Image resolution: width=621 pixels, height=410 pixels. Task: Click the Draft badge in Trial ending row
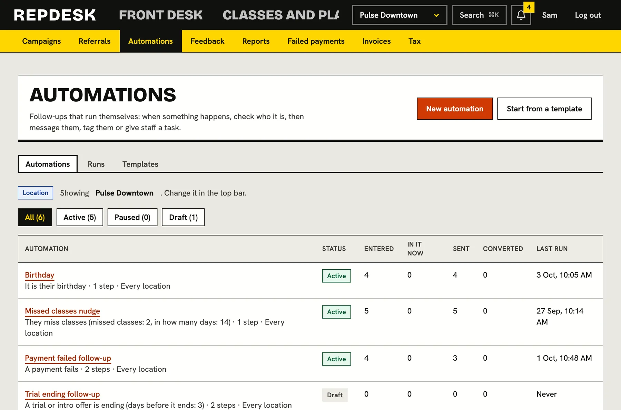[335, 395]
